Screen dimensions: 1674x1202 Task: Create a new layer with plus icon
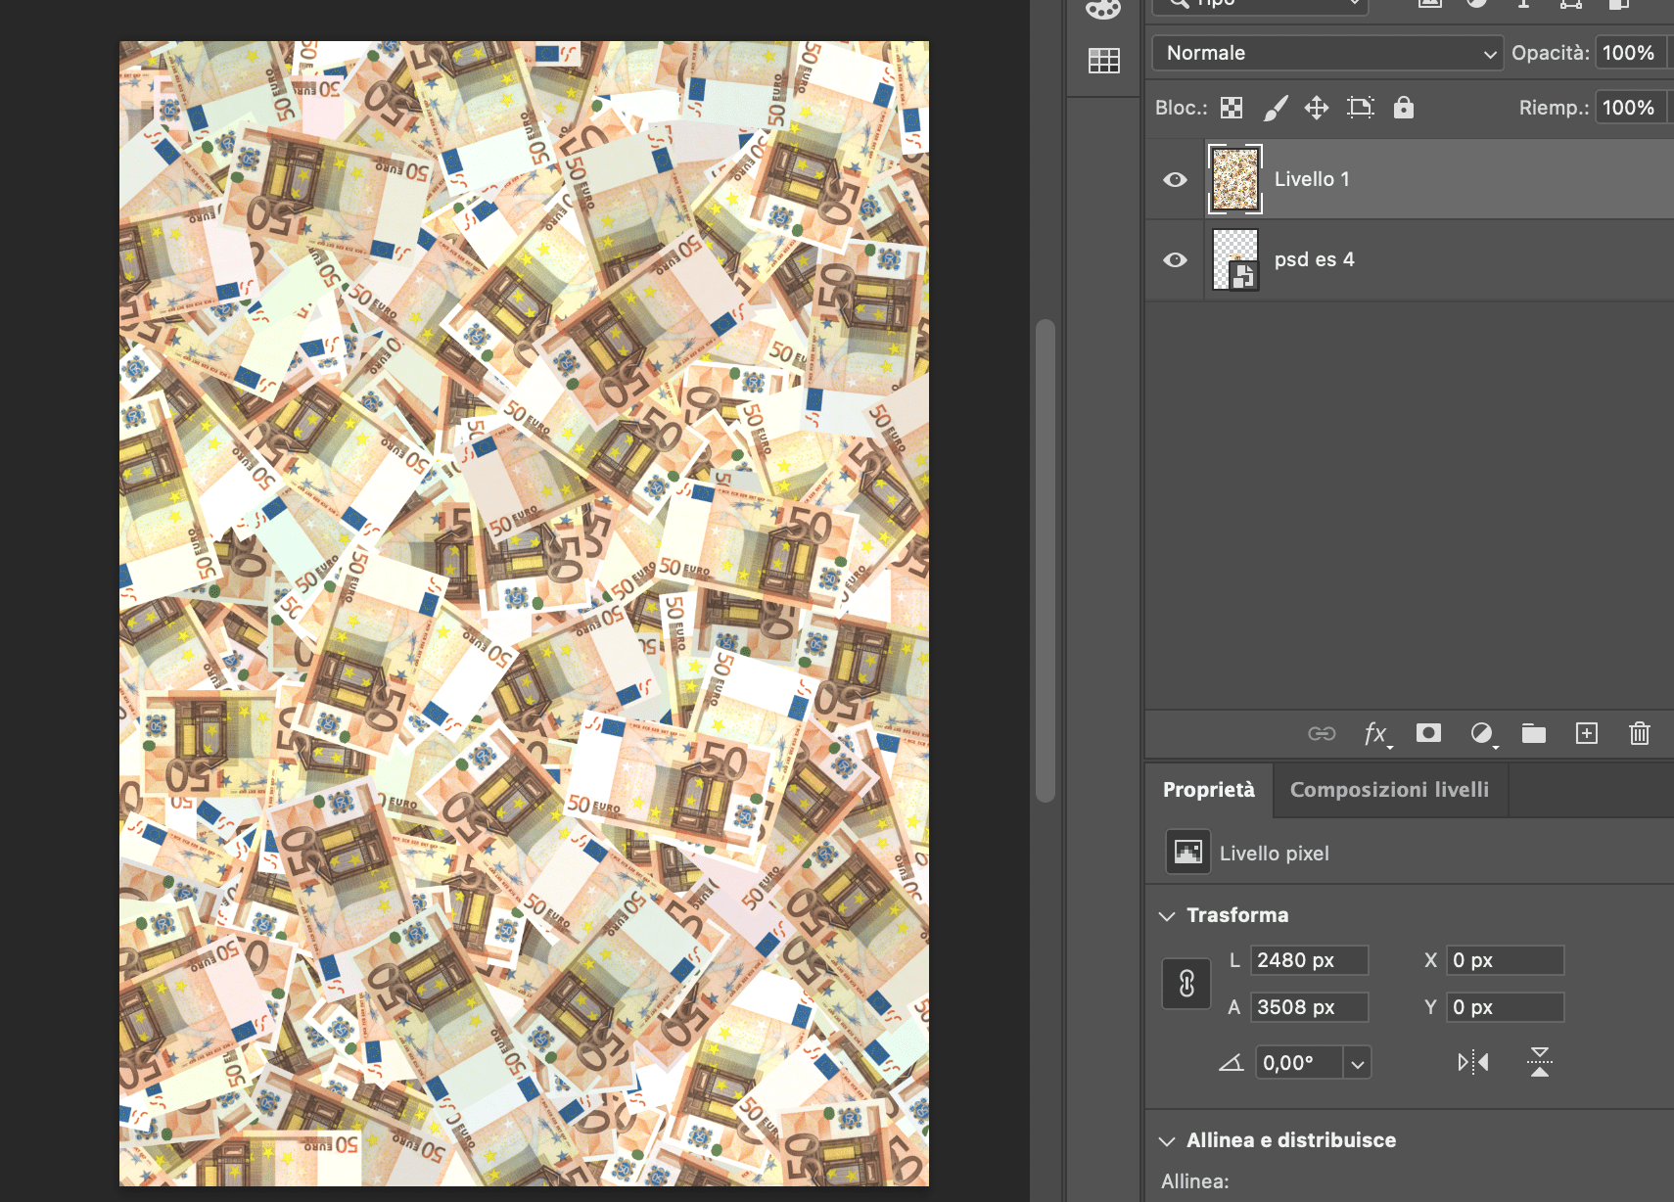[x=1587, y=733]
